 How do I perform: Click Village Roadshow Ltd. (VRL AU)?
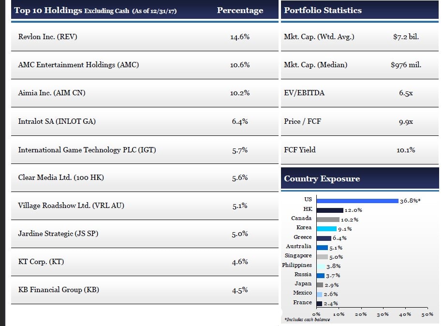click(71, 206)
